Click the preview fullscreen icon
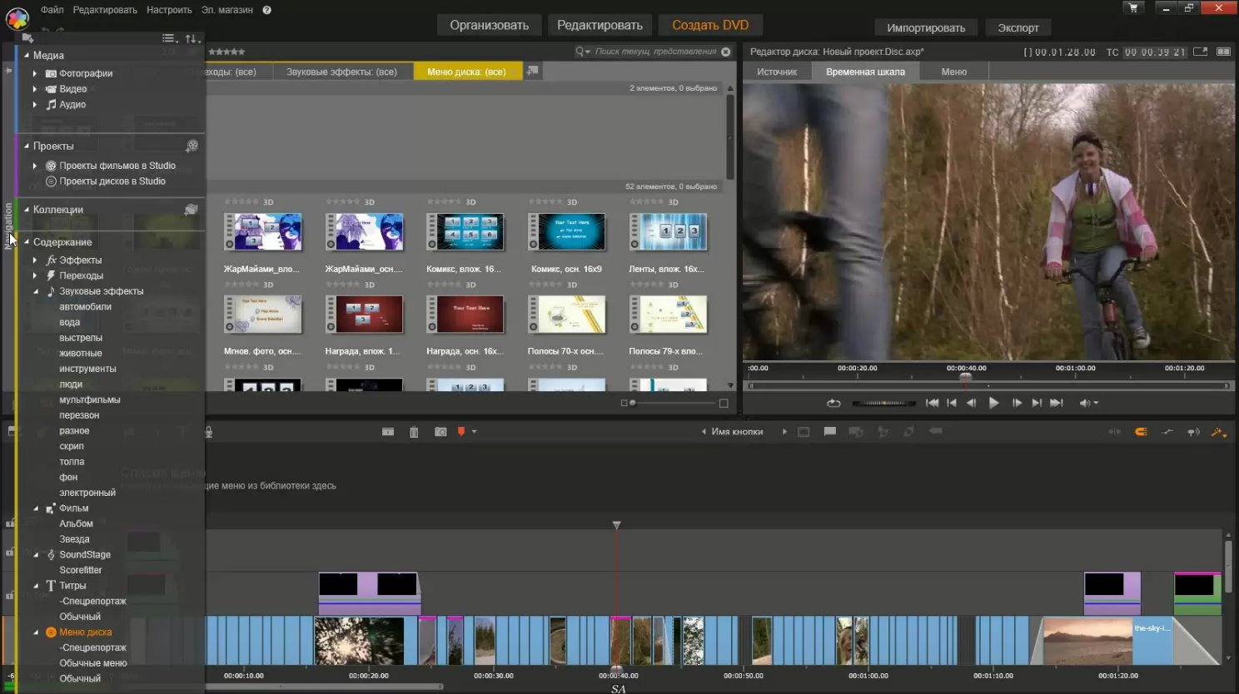Screen dimensions: 1239x694 (1200, 52)
